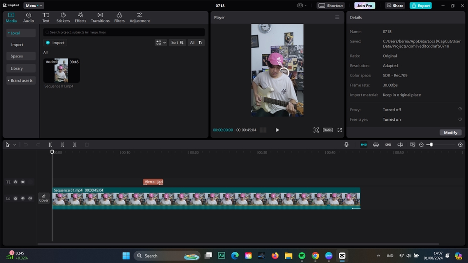Click the split clip tool in timeline toolbar

click(x=50, y=145)
